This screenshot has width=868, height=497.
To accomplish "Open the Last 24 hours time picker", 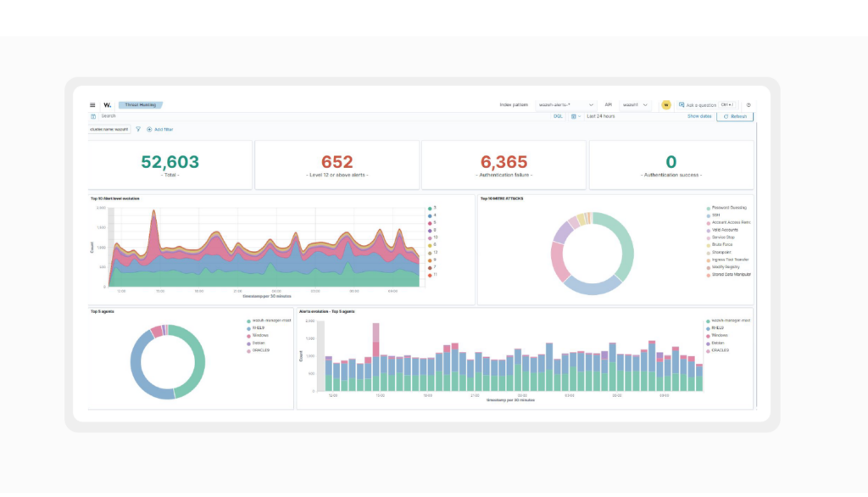I will click(x=601, y=116).
